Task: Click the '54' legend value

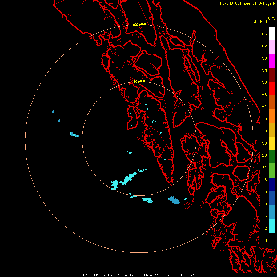Action: tap(264, 70)
